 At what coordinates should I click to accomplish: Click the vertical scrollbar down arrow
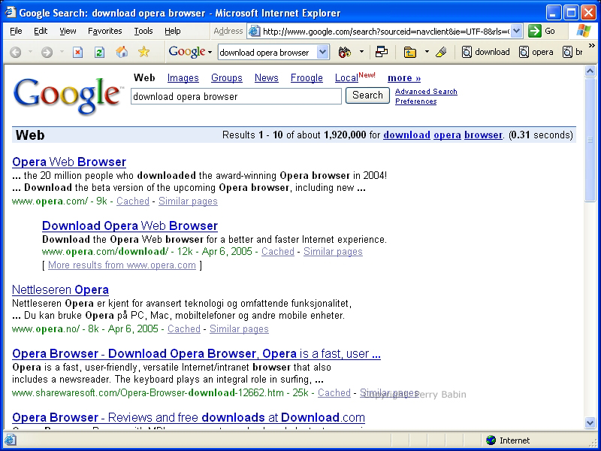click(x=590, y=422)
